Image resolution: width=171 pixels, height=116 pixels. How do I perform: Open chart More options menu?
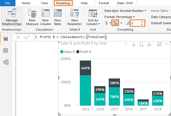tap(167, 44)
